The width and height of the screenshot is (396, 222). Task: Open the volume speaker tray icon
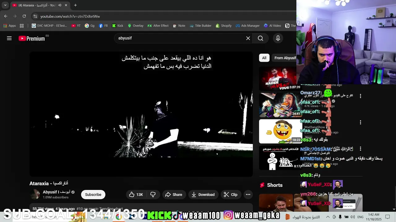coord(353,217)
